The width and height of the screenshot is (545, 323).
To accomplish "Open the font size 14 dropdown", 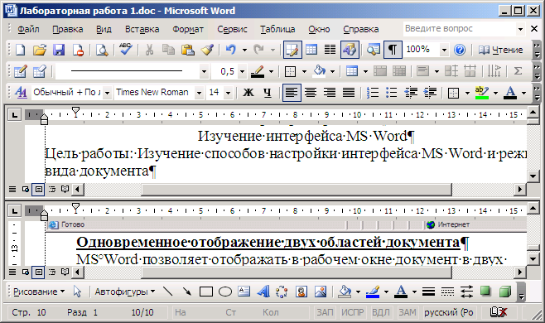I will [229, 93].
